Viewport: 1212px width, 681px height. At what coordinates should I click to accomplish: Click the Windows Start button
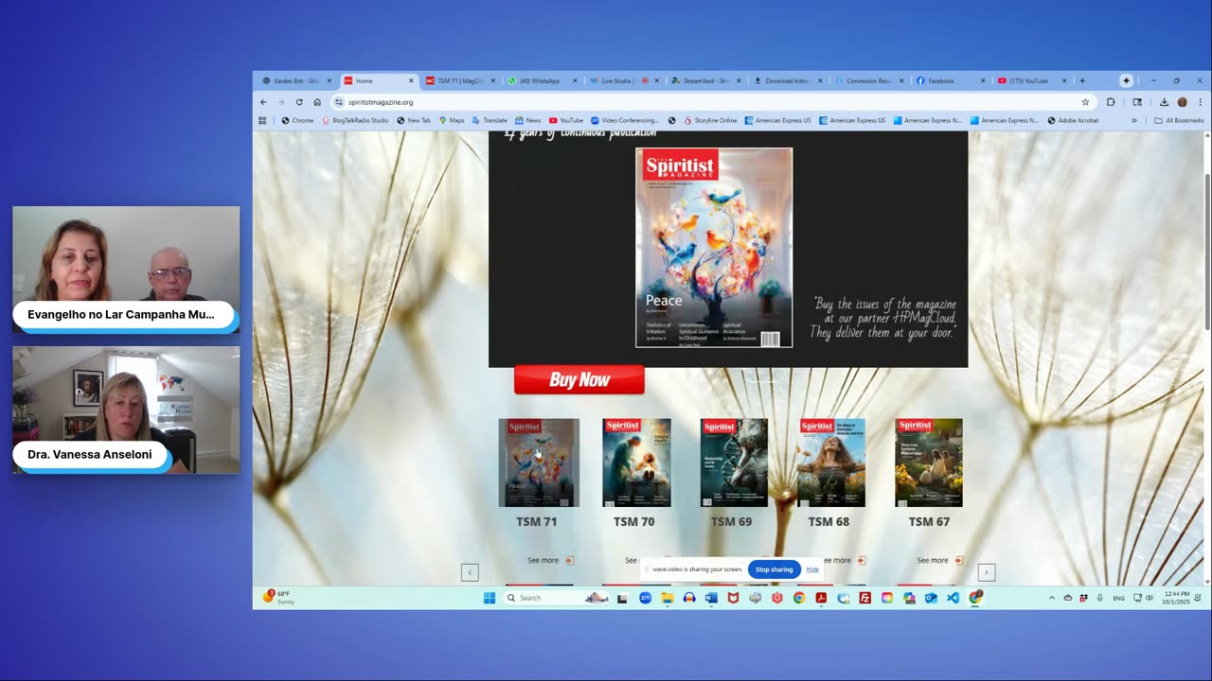490,598
